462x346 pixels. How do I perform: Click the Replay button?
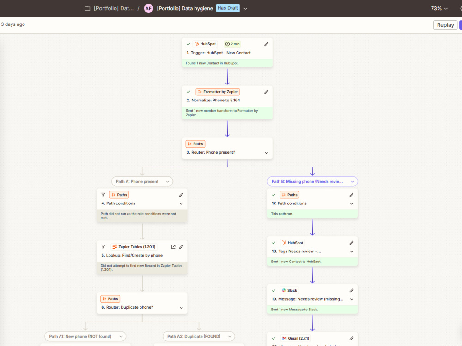coord(445,25)
